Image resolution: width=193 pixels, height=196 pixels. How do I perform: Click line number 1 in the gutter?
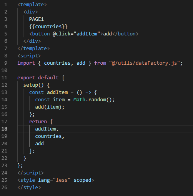6,5
